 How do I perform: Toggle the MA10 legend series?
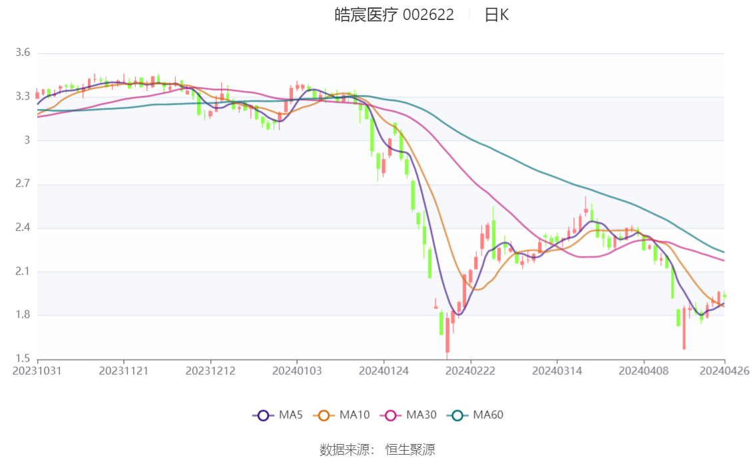click(342, 415)
